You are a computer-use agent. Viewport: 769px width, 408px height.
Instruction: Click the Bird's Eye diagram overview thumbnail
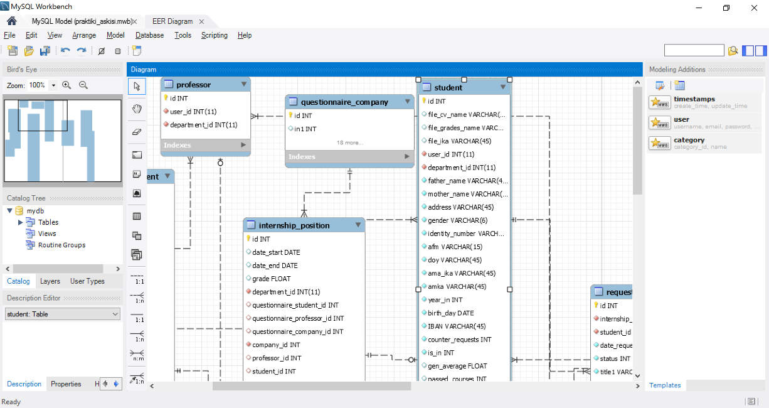[62, 141]
